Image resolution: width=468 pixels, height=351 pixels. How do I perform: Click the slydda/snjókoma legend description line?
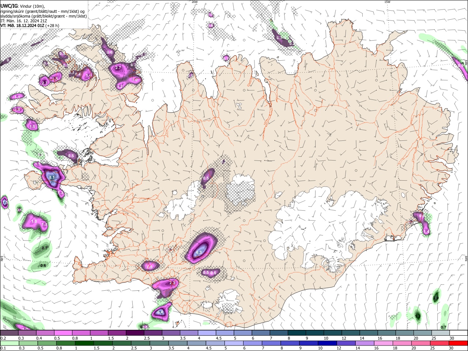point(44,16)
